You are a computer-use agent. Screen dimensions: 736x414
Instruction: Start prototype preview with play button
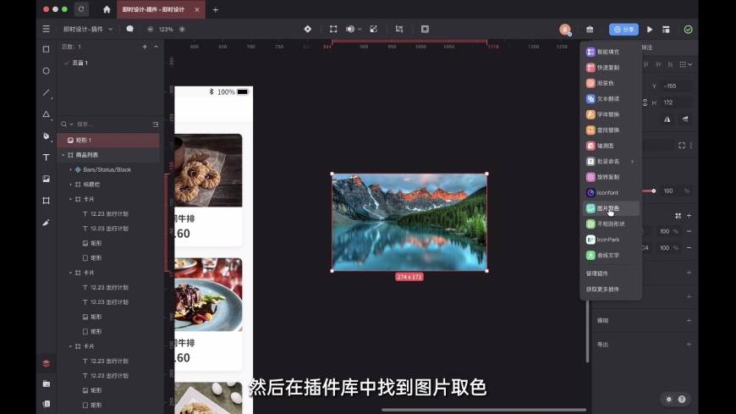coord(650,30)
